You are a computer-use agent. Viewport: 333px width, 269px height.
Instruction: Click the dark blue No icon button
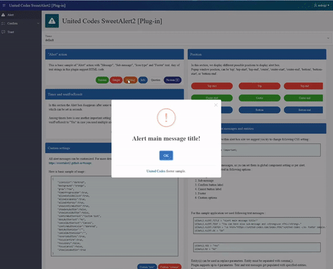pyautogui.click(x=173, y=80)
